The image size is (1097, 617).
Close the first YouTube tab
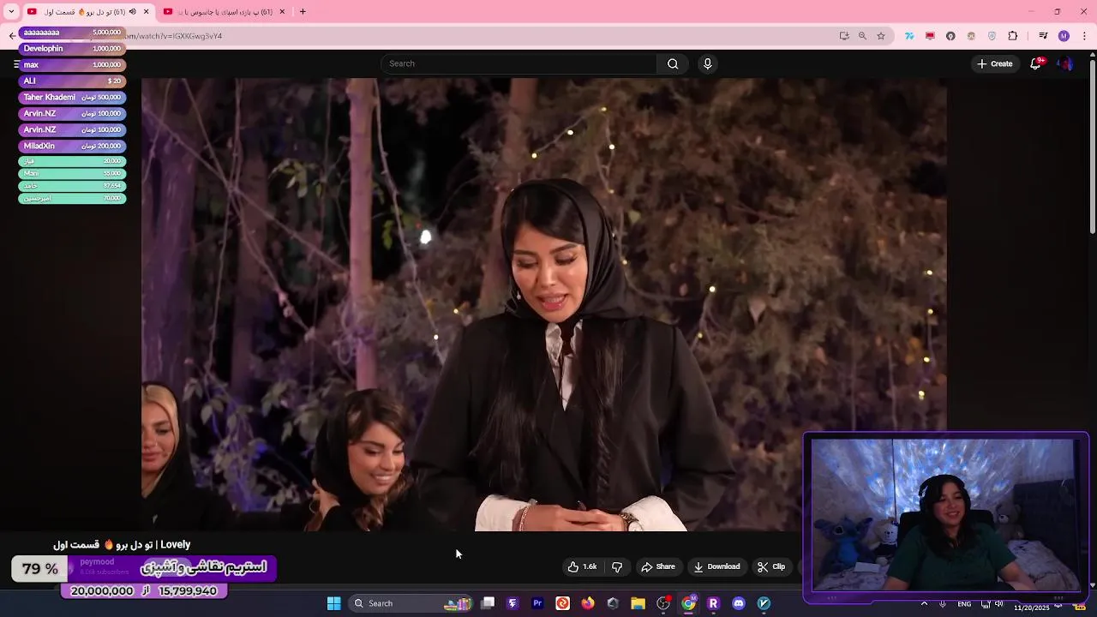click(146, 12)
